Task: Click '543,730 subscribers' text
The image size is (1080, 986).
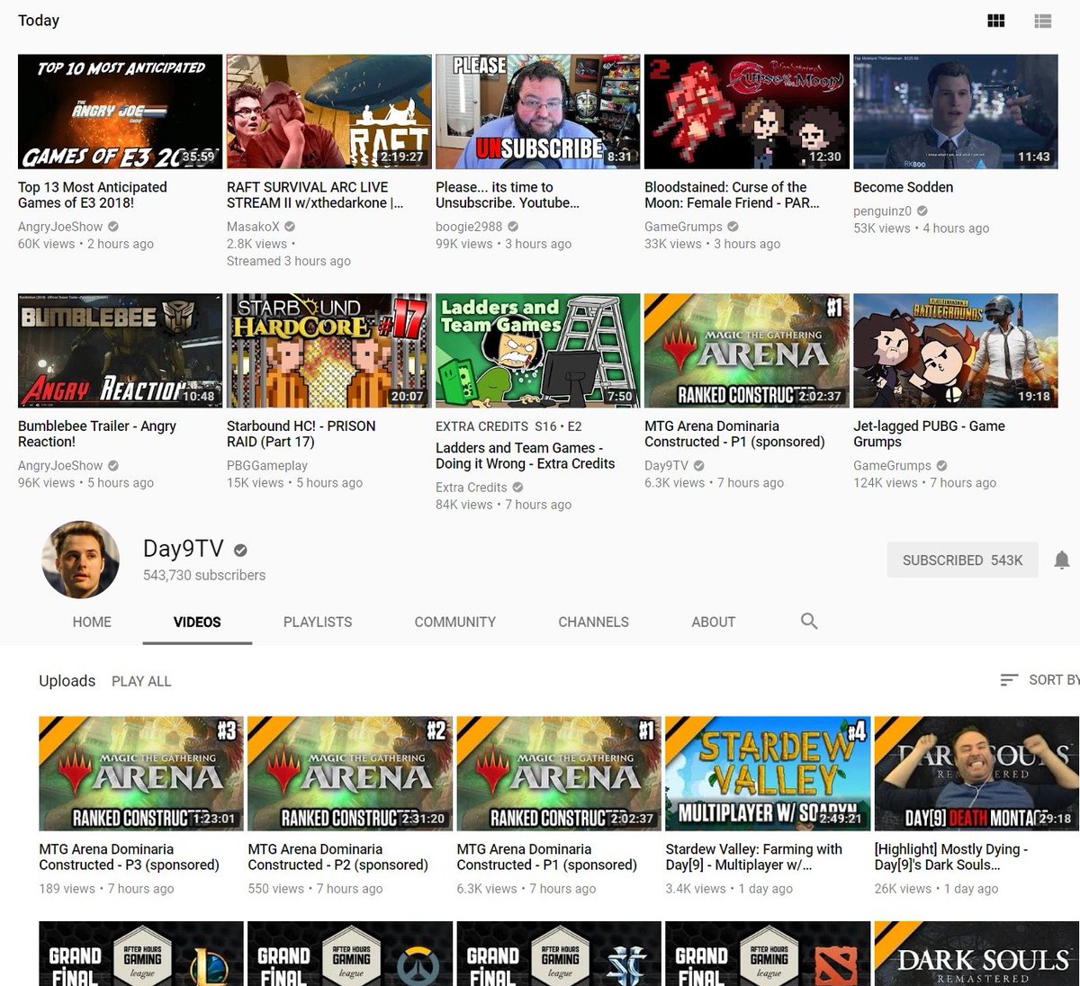Action: [x=204, y=575]
